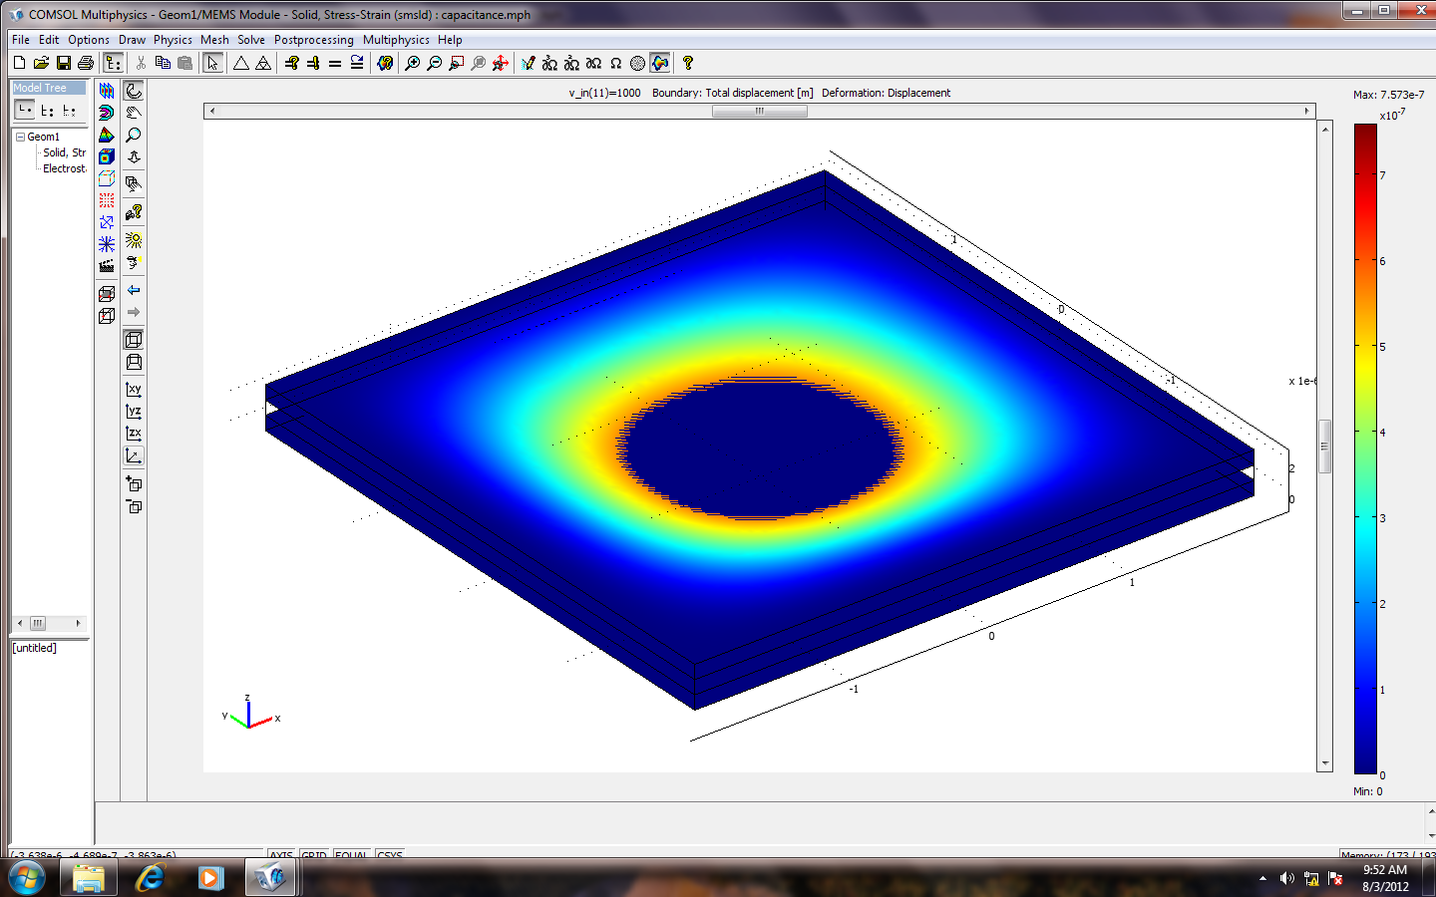Select the Initialize Mesh triangle icon
Screen dimensions: 1436x897
[241, 63]
